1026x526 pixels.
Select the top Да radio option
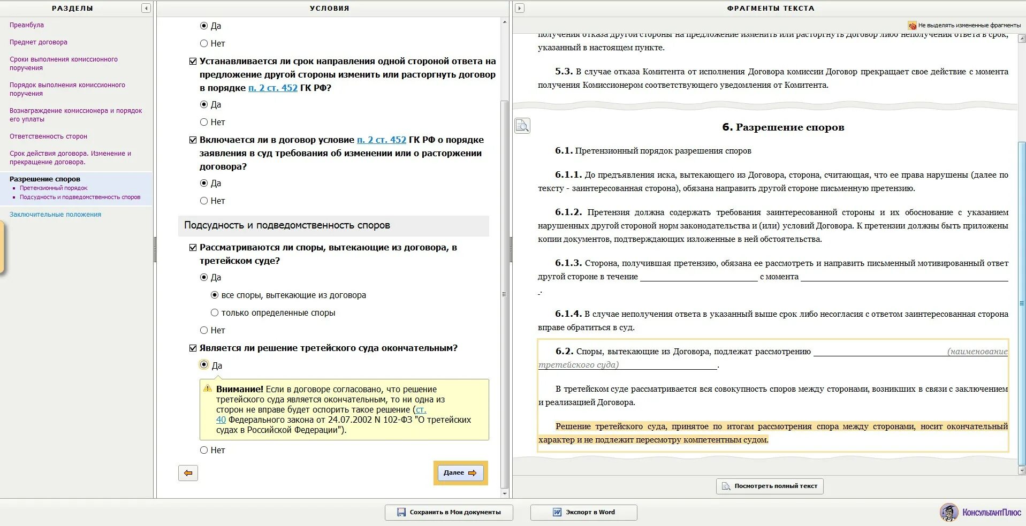point(204,26)
